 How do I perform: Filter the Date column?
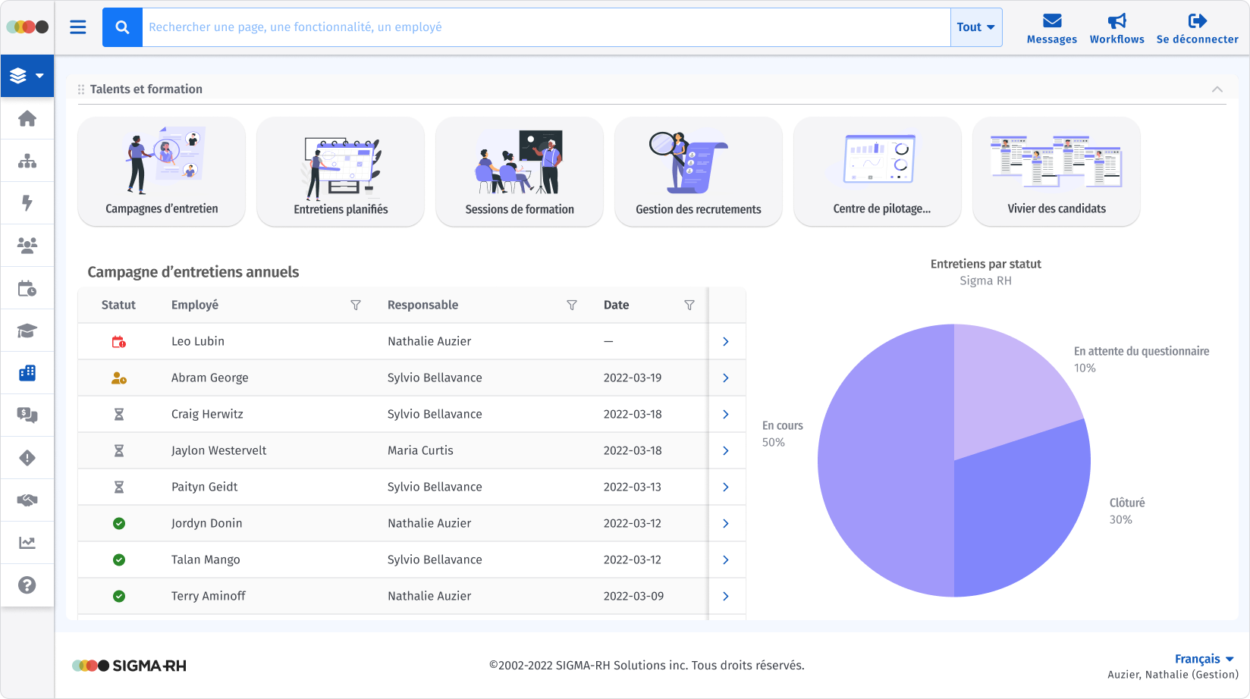[689, 305]
